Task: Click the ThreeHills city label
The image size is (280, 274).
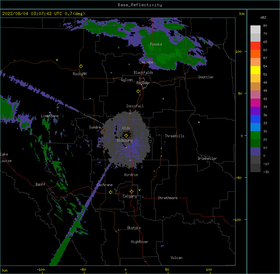Action: coord(174,136)
